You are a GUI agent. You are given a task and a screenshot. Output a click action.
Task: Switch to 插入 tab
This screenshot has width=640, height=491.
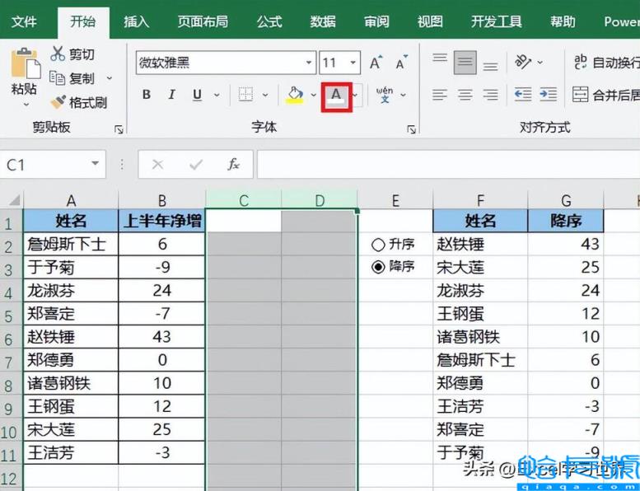click(137, 21)
